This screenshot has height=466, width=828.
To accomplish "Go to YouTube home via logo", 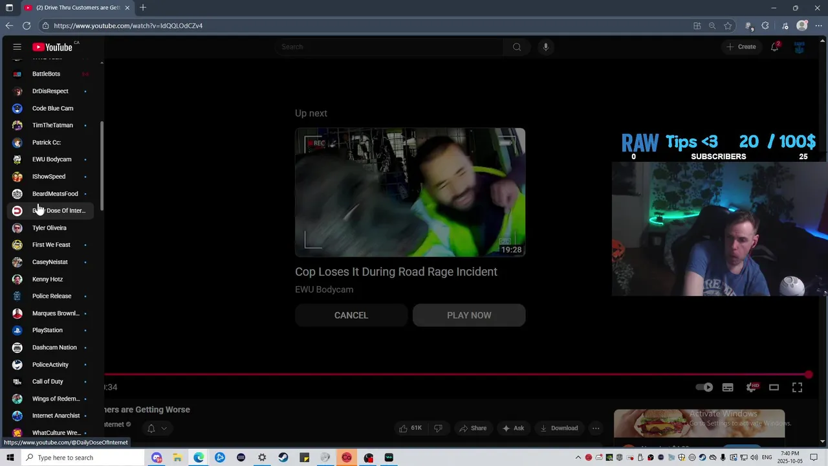I will point(52,47).
